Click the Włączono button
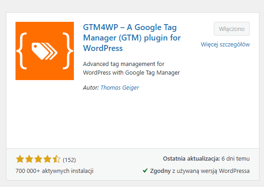The image size is (264, 187). (232, 29)
